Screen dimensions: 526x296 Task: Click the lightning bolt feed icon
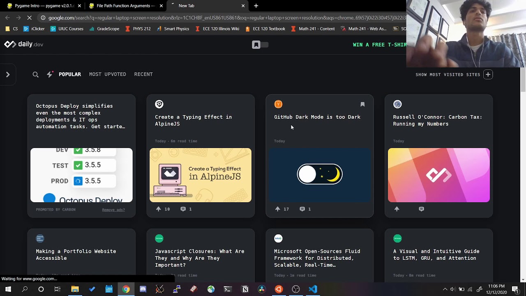pyautogui.click(x=50, y=74)
